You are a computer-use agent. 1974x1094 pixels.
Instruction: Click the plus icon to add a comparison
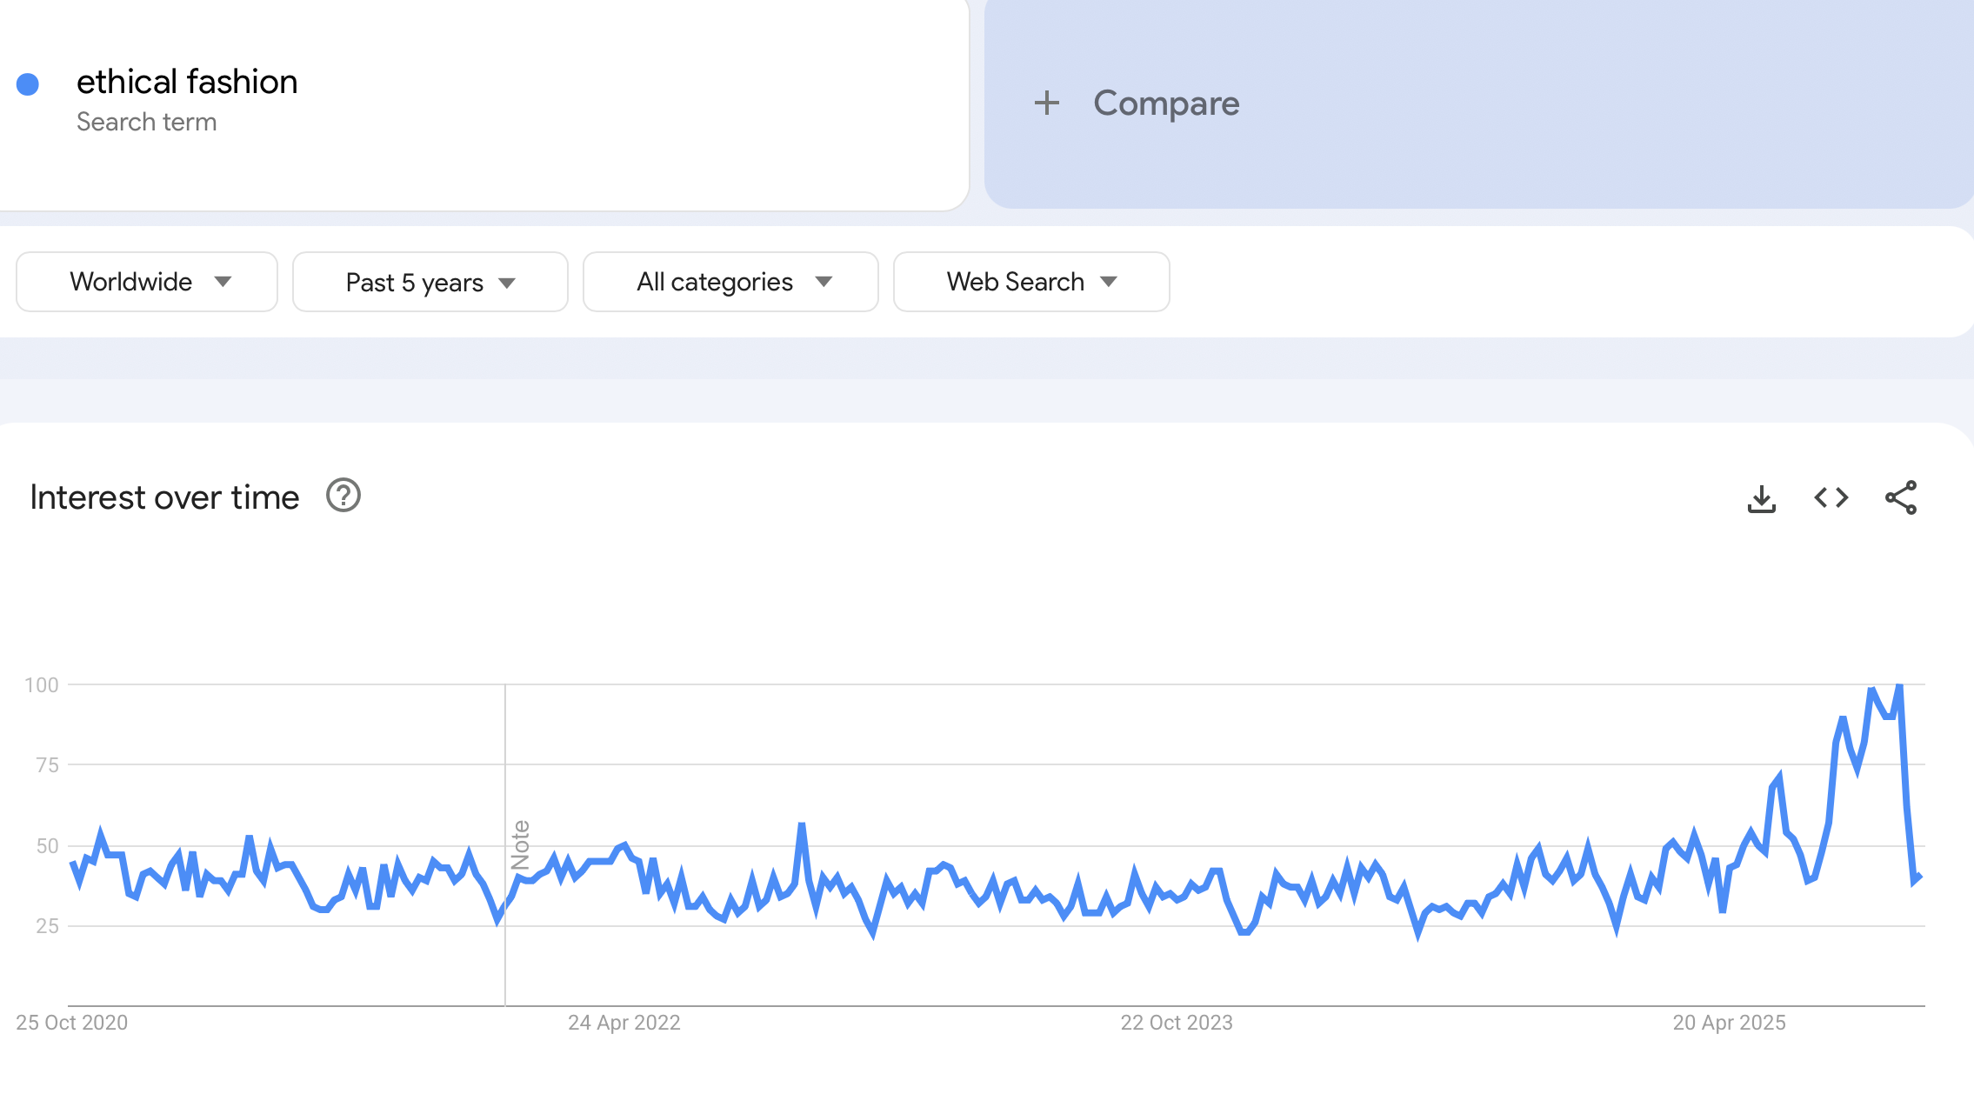click(x=1048, y=103)
